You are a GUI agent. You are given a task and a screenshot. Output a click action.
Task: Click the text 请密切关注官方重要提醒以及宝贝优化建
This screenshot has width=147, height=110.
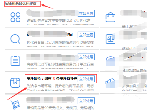tap(59, 20)
